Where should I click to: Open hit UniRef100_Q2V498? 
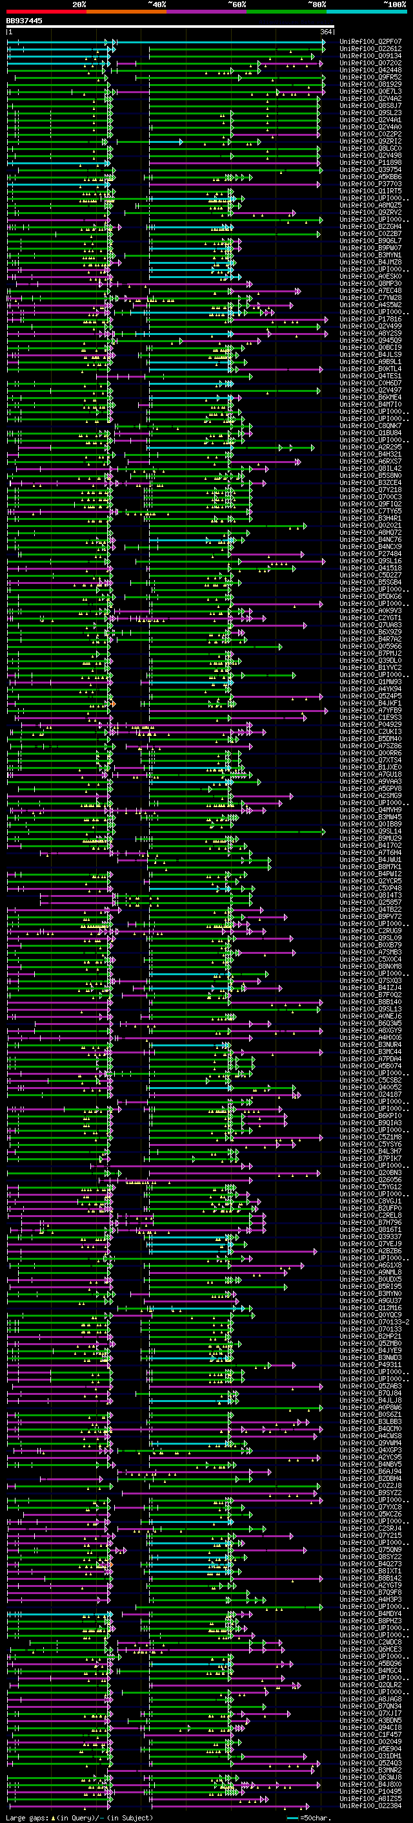pyautogui.click(x=370, y=156)
